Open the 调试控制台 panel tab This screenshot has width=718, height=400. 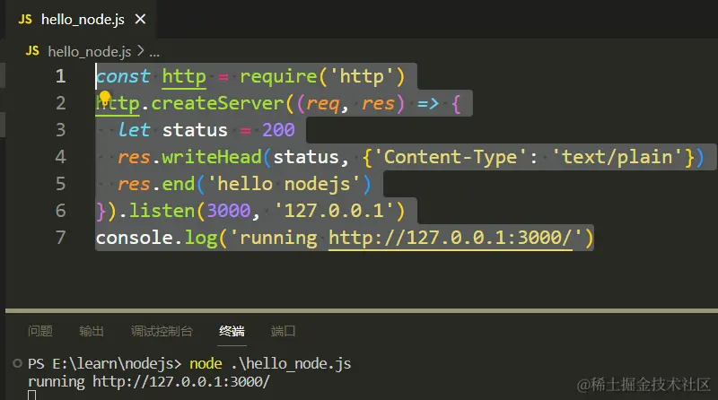[162, 331]
